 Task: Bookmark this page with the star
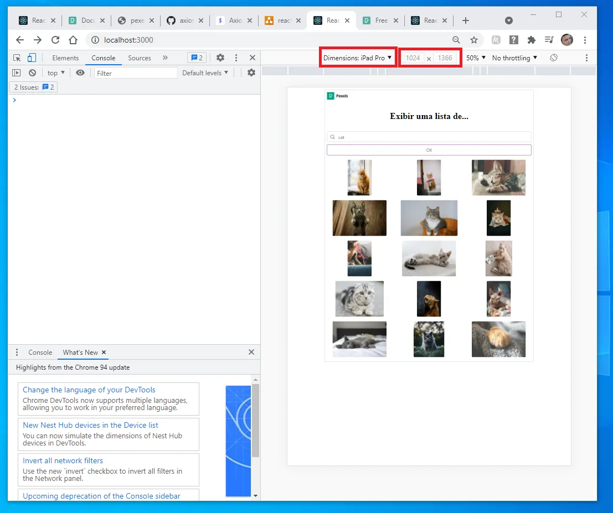pos(474,40)
